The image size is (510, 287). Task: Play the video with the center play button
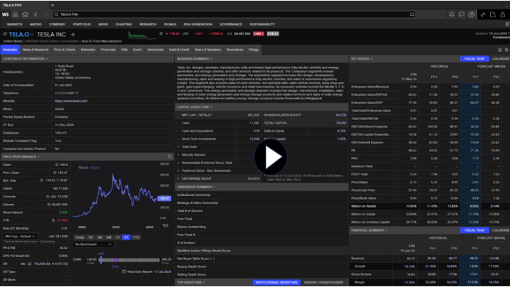270,158
